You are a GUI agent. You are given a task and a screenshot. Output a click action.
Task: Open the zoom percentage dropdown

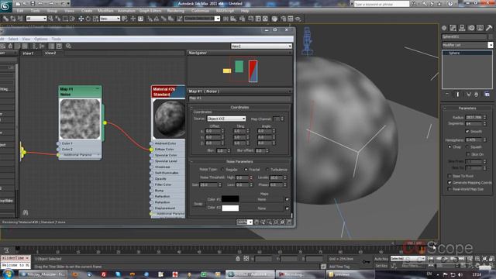(245, 222)
